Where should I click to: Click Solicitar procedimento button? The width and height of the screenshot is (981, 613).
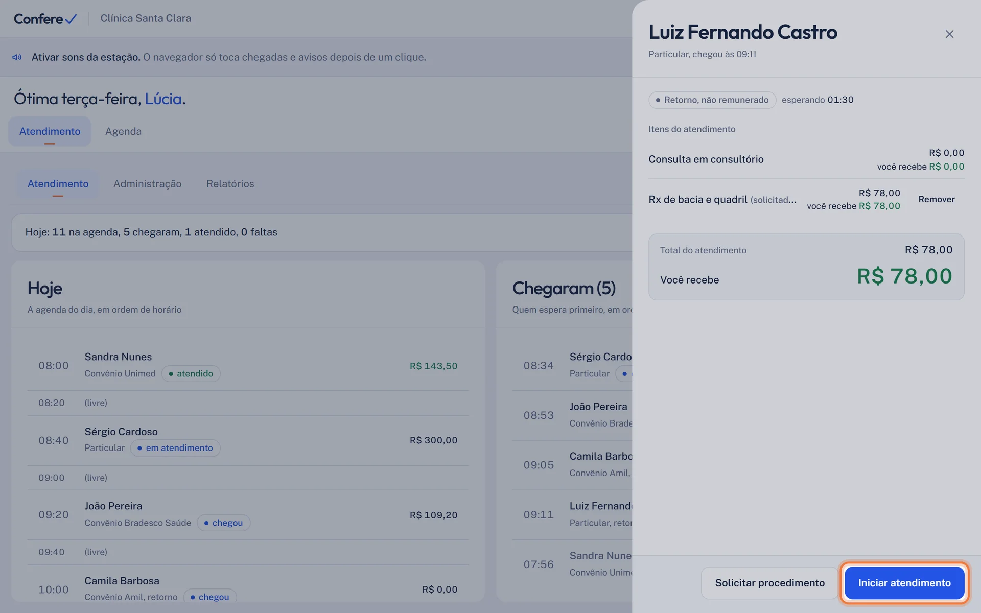[x=769, y=583]
